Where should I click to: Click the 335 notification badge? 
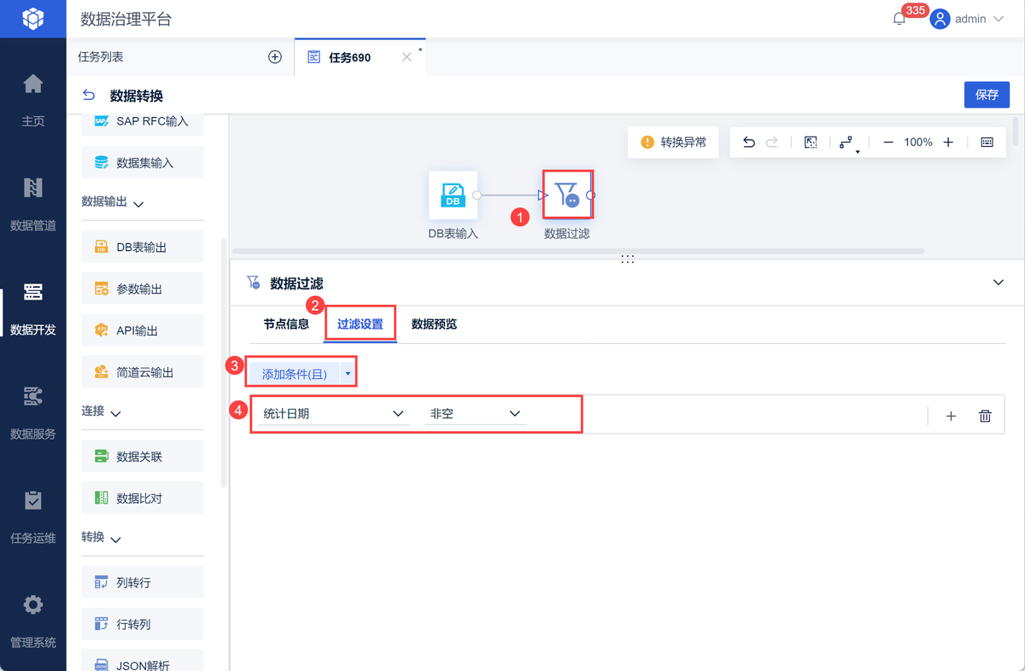pyautogui.click(x=916, y=10)
